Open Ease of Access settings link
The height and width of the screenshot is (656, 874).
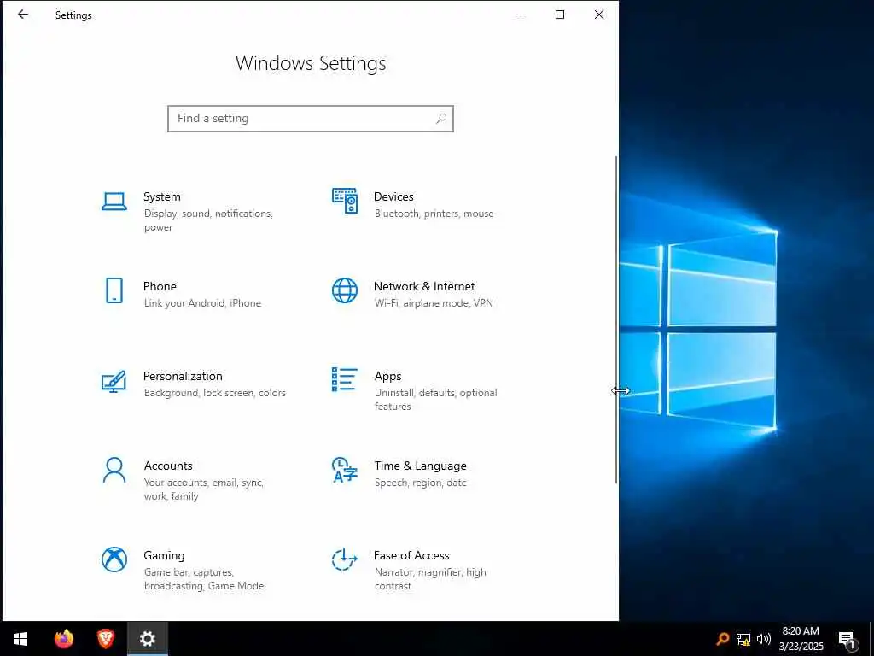411,555
